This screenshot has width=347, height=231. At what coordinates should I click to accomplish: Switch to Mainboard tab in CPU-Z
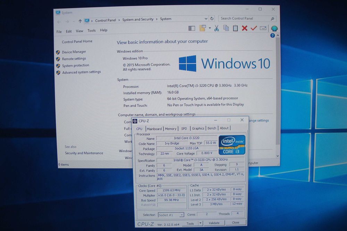click(154, 129)
